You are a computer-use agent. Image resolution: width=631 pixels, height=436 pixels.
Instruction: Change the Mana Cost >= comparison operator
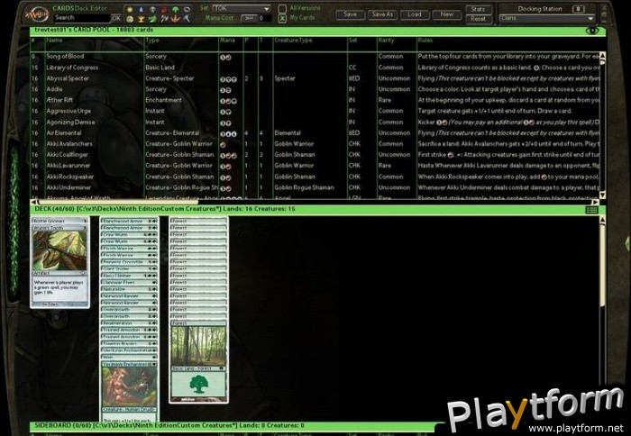[x=249, y=18]
